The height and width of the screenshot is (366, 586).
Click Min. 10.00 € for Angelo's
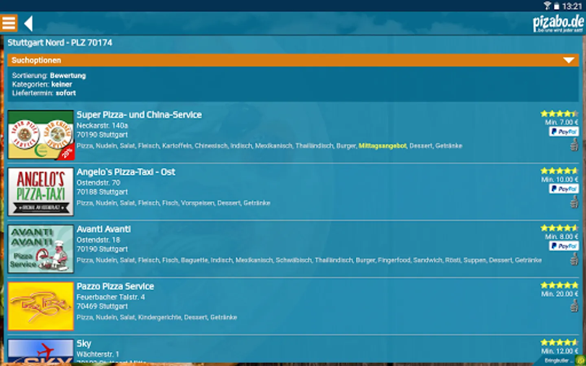coord(560,179)
